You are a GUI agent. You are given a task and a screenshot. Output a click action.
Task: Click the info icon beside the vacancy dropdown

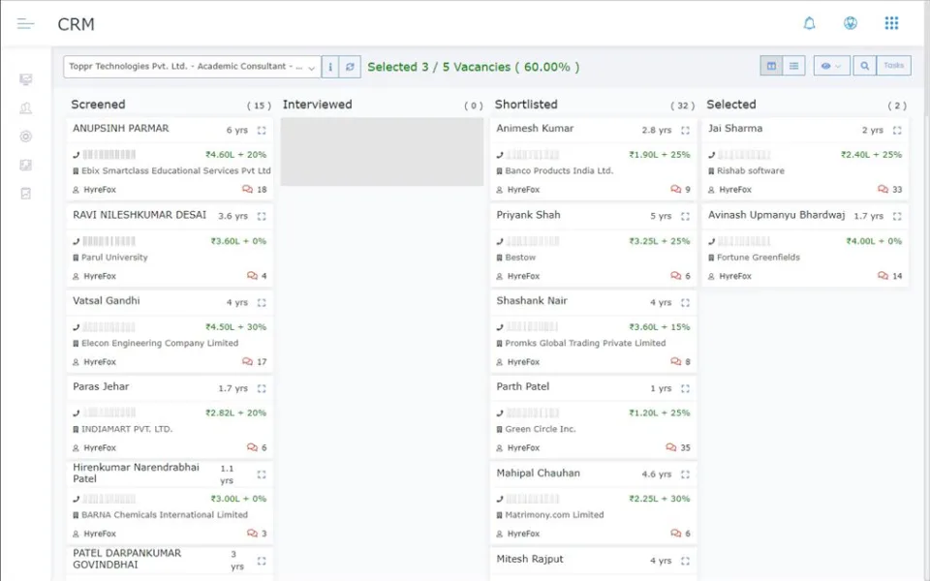pos(329,65)
